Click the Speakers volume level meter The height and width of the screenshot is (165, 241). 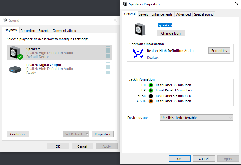(x=108, y=52)
